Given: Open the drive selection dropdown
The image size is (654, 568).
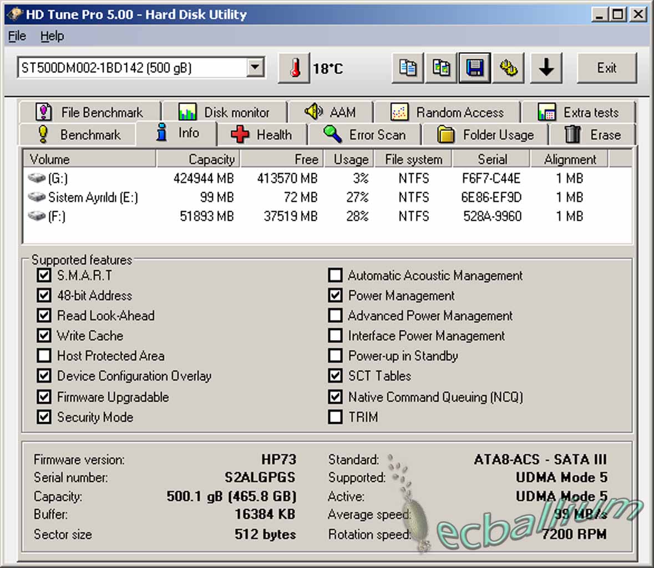Looking at the screenshot, I should (255, 68).
